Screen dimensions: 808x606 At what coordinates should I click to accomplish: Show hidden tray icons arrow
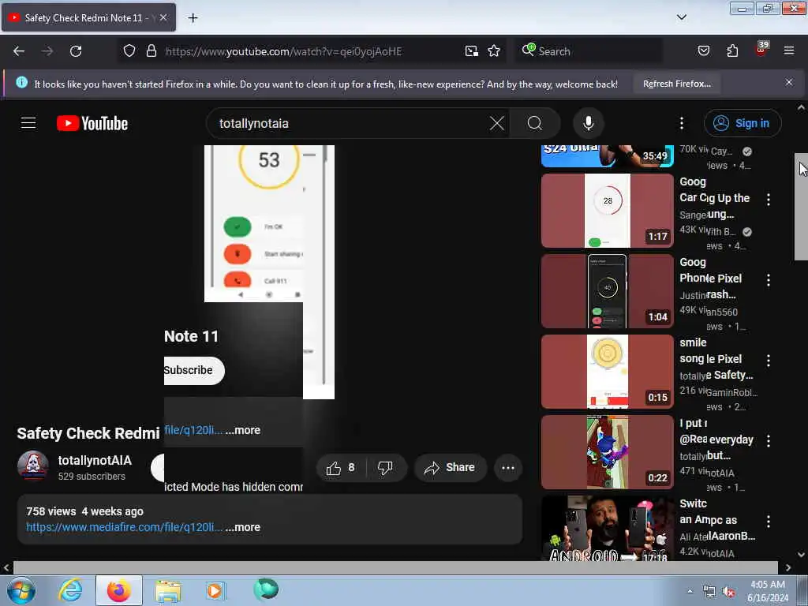tap(690, 591)
